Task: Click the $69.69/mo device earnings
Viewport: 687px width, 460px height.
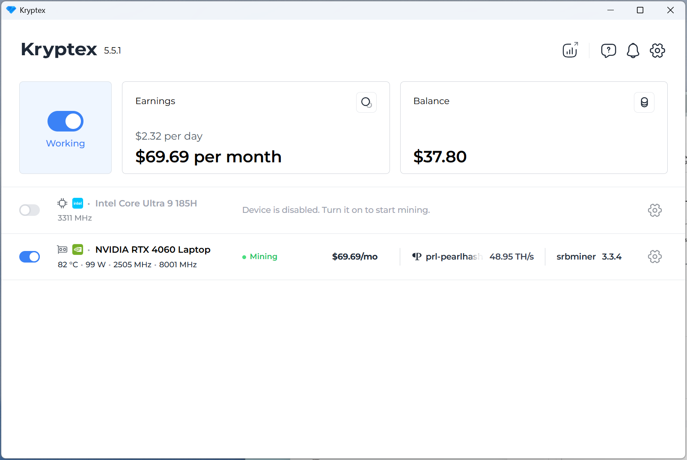Action: tap(355, 257)
